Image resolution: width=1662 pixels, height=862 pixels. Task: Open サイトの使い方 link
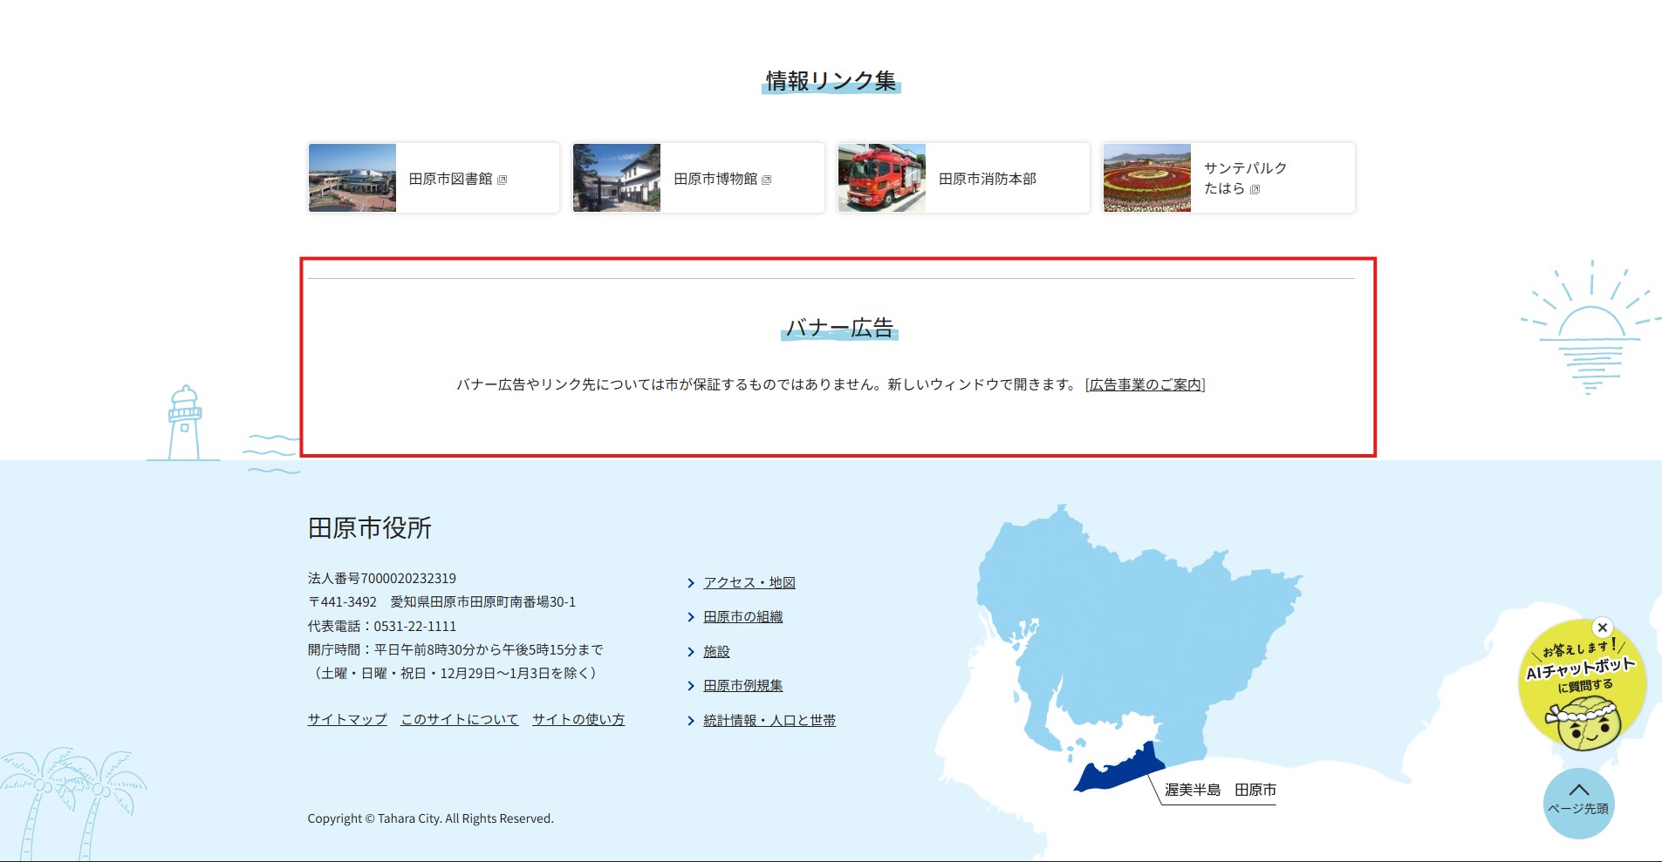pos(578,719)
